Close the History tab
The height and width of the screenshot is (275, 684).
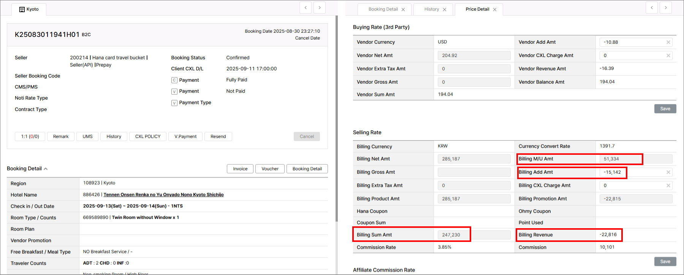coord(445,10)
